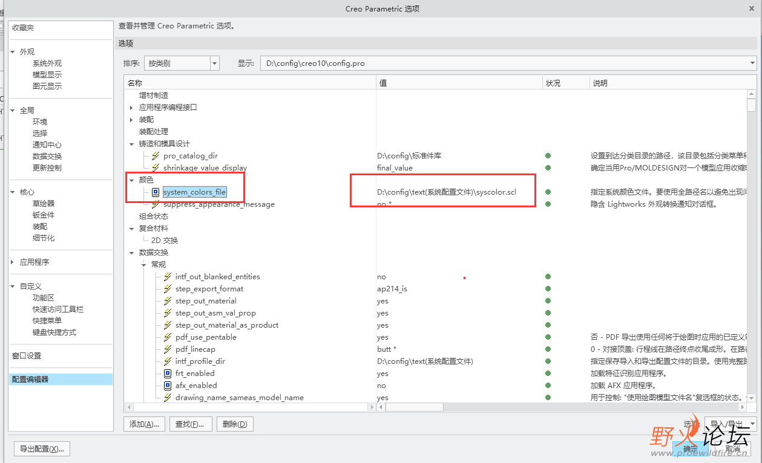Click the lightning icon beside intf_out_blanked_entities
Image resolution: width=762 pixels, height=463 pixels.
click(168, 277)
